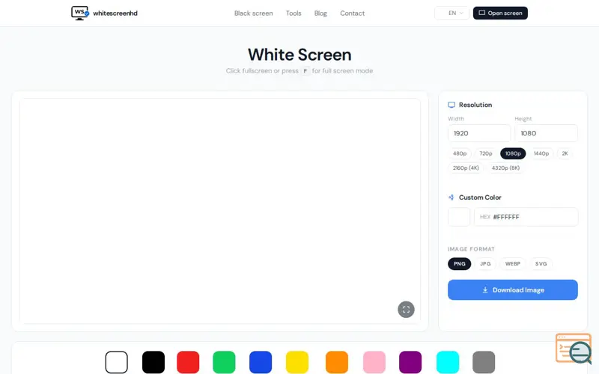Screen dimensions: 599x374
Task: Click the whitescreenhd brand name link
Action: click(115, 13)
